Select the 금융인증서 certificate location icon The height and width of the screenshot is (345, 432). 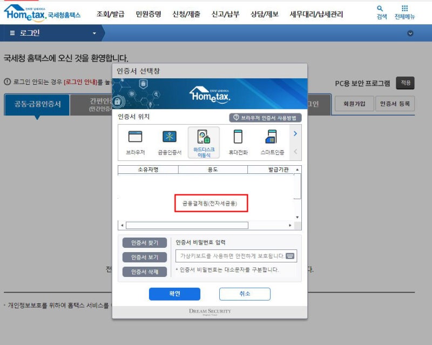click(170, 142)
